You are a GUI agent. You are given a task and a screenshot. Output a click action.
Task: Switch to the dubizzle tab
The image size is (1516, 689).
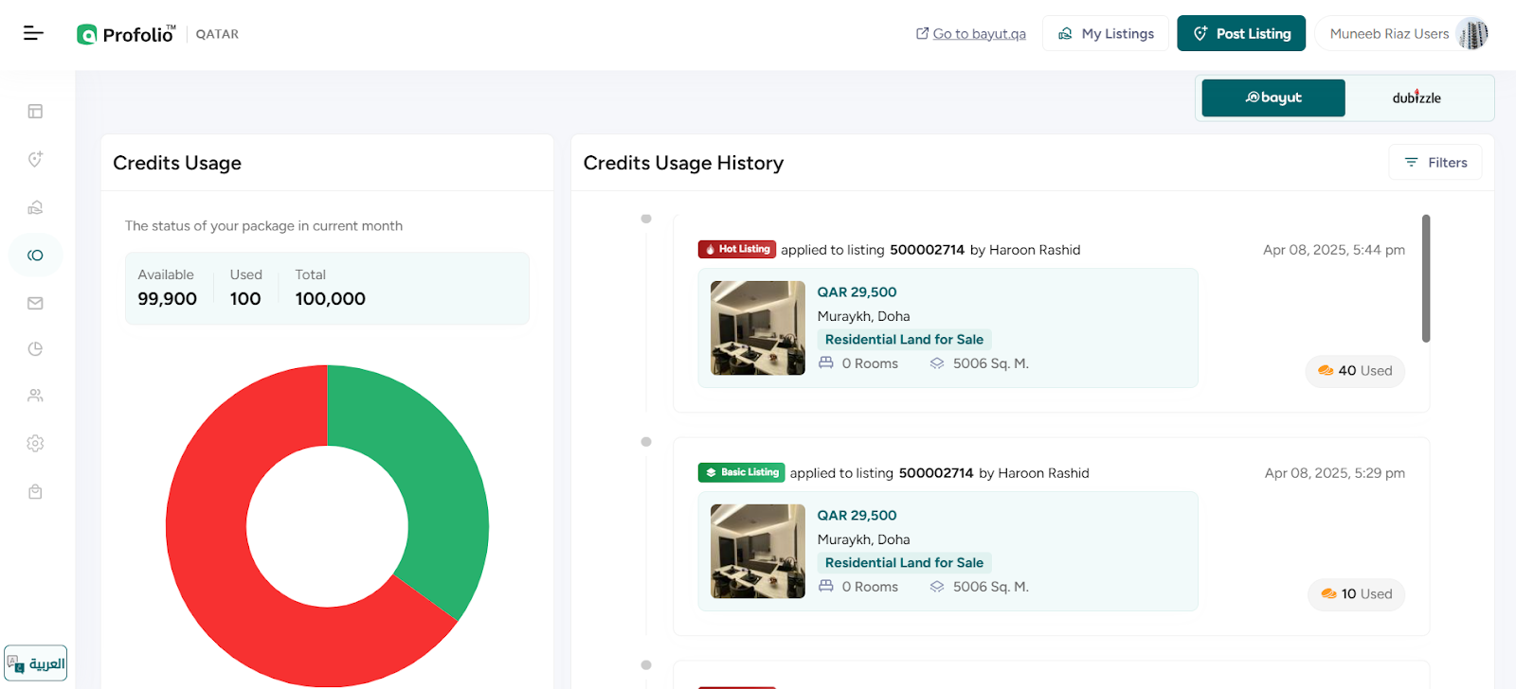pos(1417,97)
